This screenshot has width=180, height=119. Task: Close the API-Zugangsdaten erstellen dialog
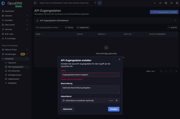(119, 59)
